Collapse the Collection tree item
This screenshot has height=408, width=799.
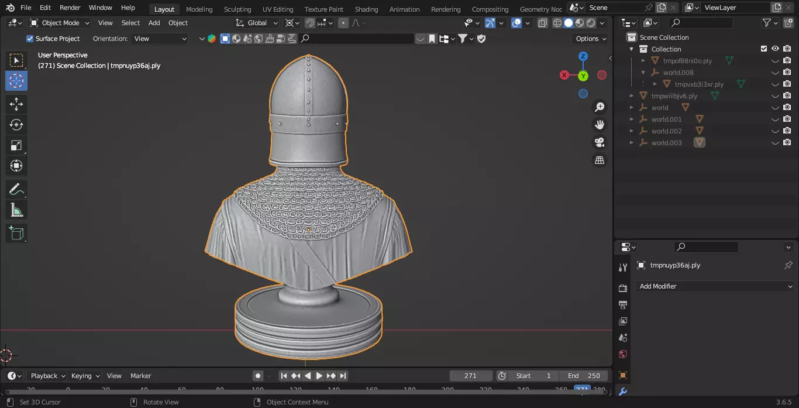coord(632,49)
